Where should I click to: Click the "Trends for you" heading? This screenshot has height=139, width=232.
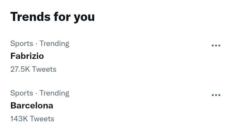[x=53, y=17]
